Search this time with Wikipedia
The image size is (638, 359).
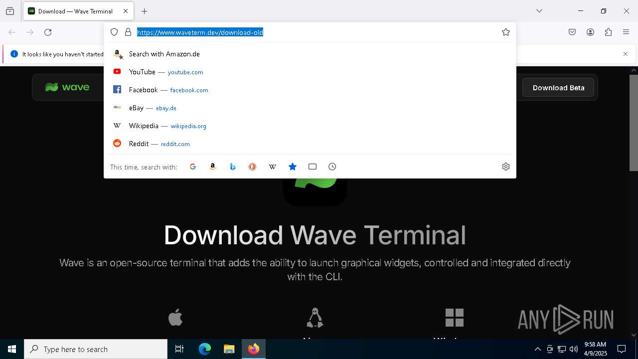[273, 167]
